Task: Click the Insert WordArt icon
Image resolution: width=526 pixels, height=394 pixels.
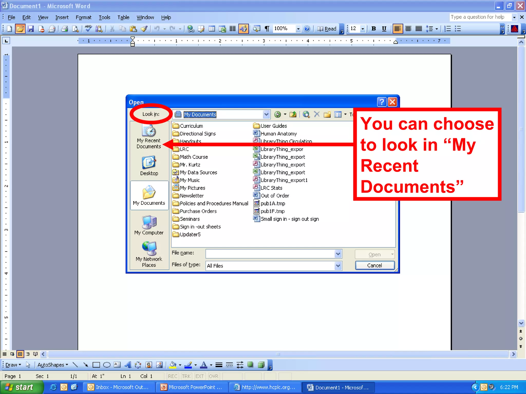Action: [128, 365]
